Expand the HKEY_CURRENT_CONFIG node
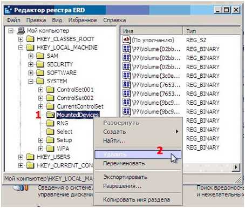 (21, 165)
